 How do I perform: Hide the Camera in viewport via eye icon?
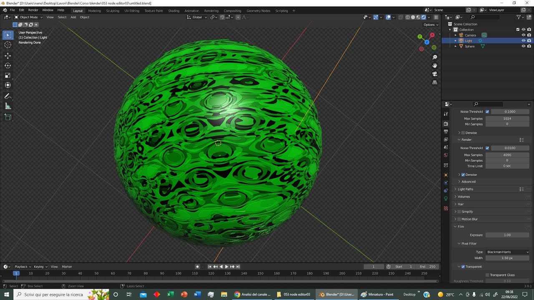523,35
